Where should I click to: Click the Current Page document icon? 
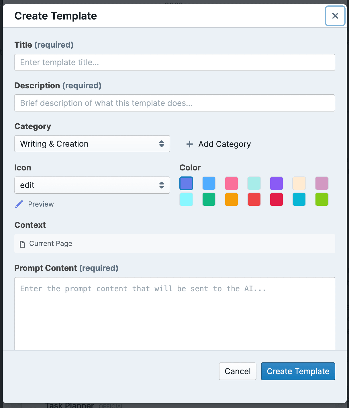point(22,244)
